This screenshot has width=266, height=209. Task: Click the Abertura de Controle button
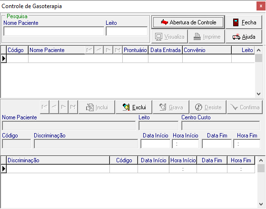click(x=188, y=22)
